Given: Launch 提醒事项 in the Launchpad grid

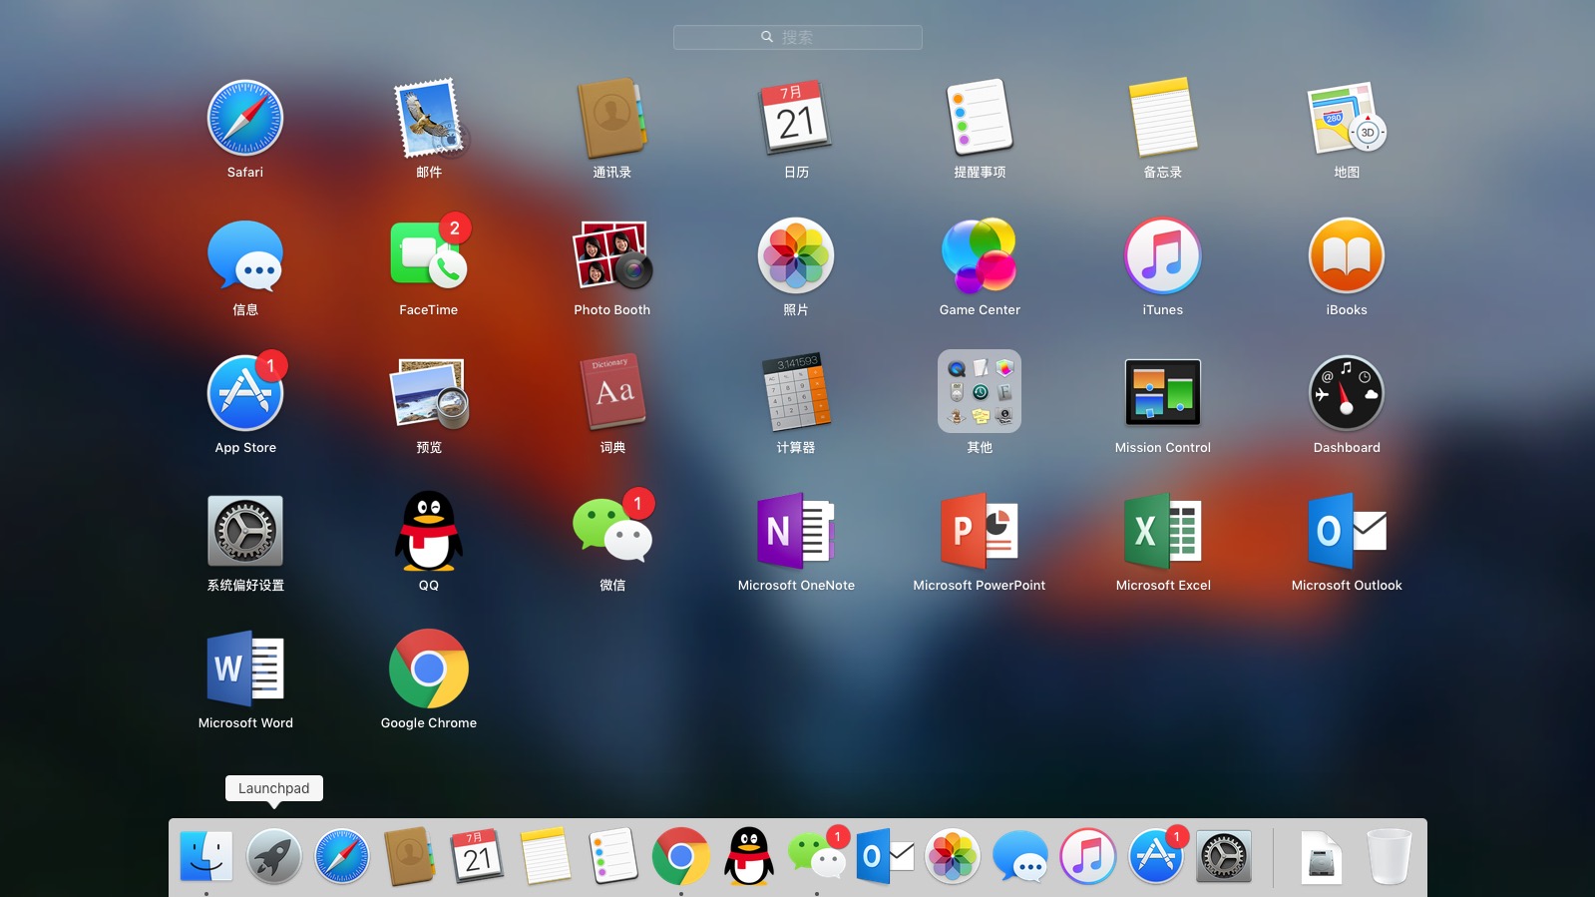Looking at the screenshot, I should tap(980, 118).
